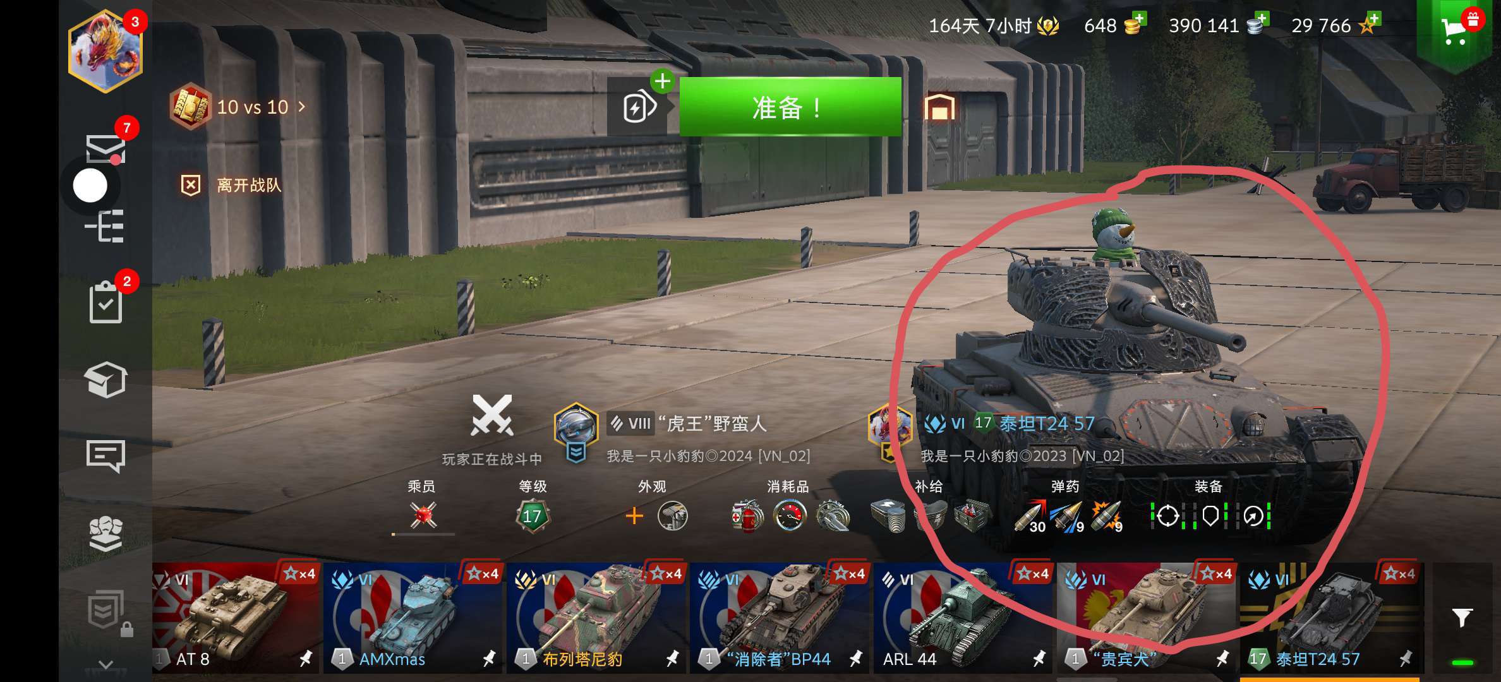Open the missions clipboard icon
The height and width of the screenshot is (682, 1501).
point(105,302)
